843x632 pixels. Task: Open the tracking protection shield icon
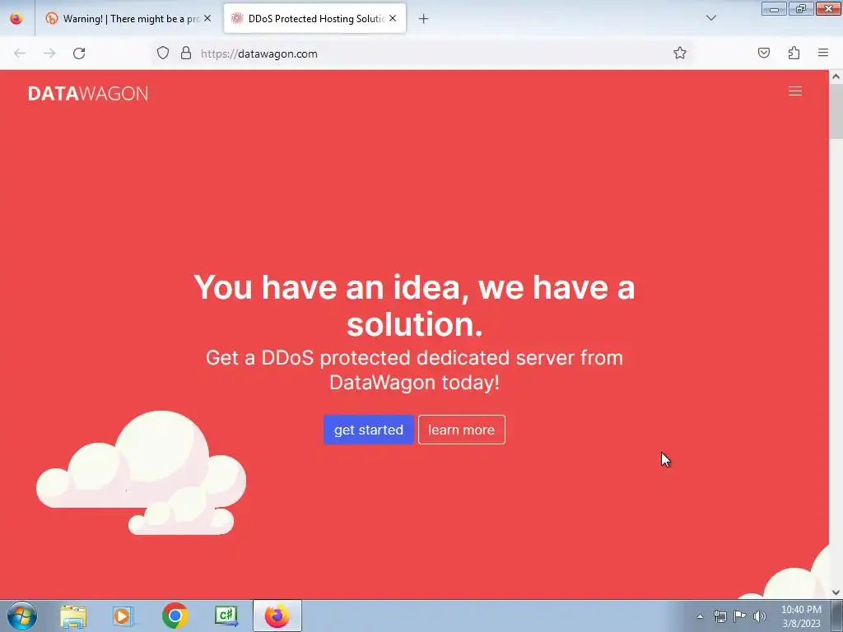(163, 53)
